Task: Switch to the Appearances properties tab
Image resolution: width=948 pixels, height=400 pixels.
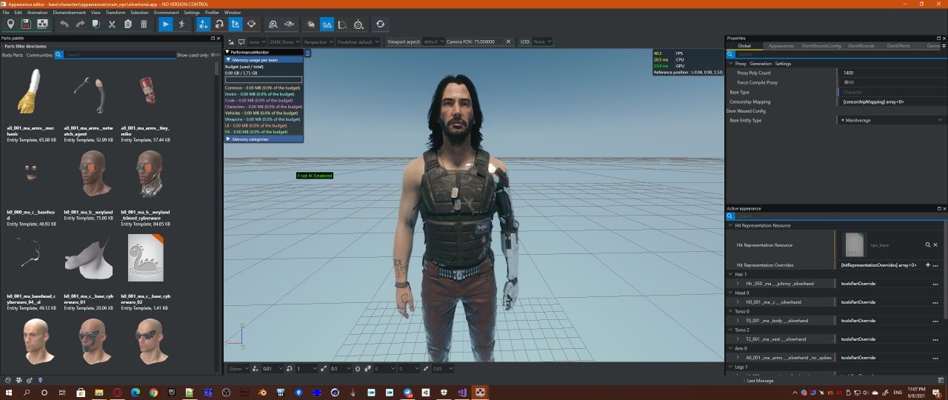Action: click(781, 46)
